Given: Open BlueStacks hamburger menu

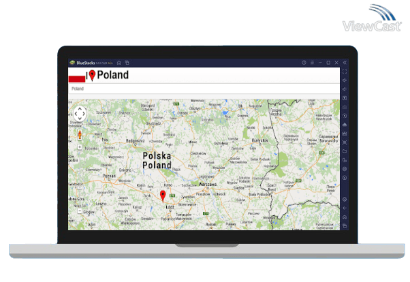Looking at the screenshot, I should (312, 63).
